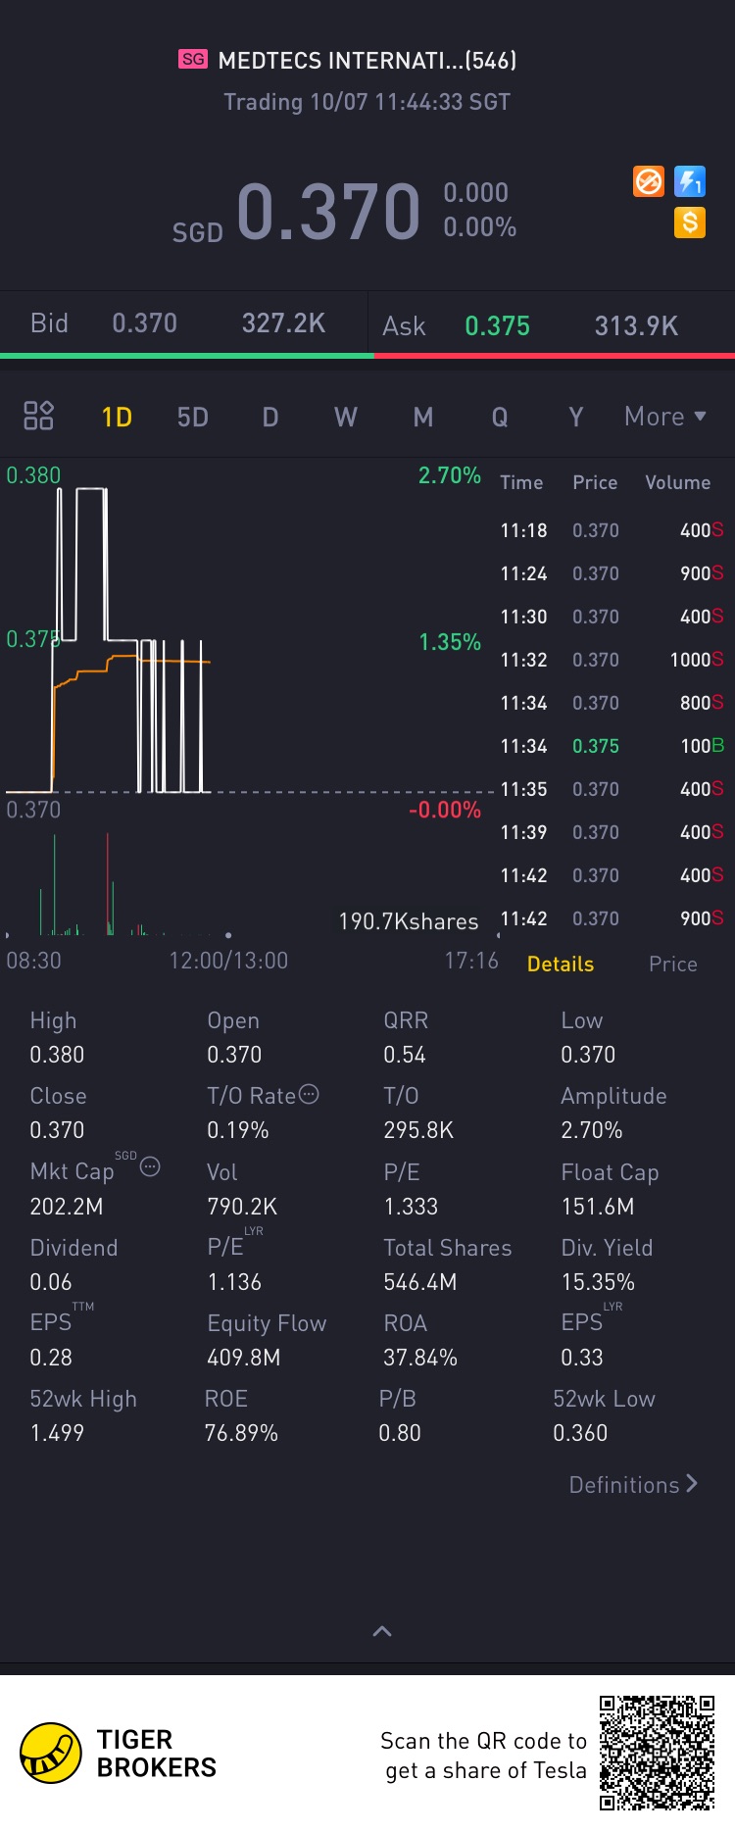Switch to the 5D chart timeframe
The image size is (735, 1832).
pos(193,418)
